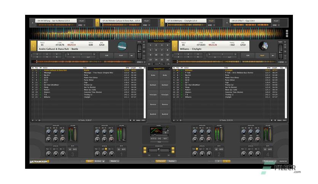Click the NEXT button in the fading panel

(165, 139)
